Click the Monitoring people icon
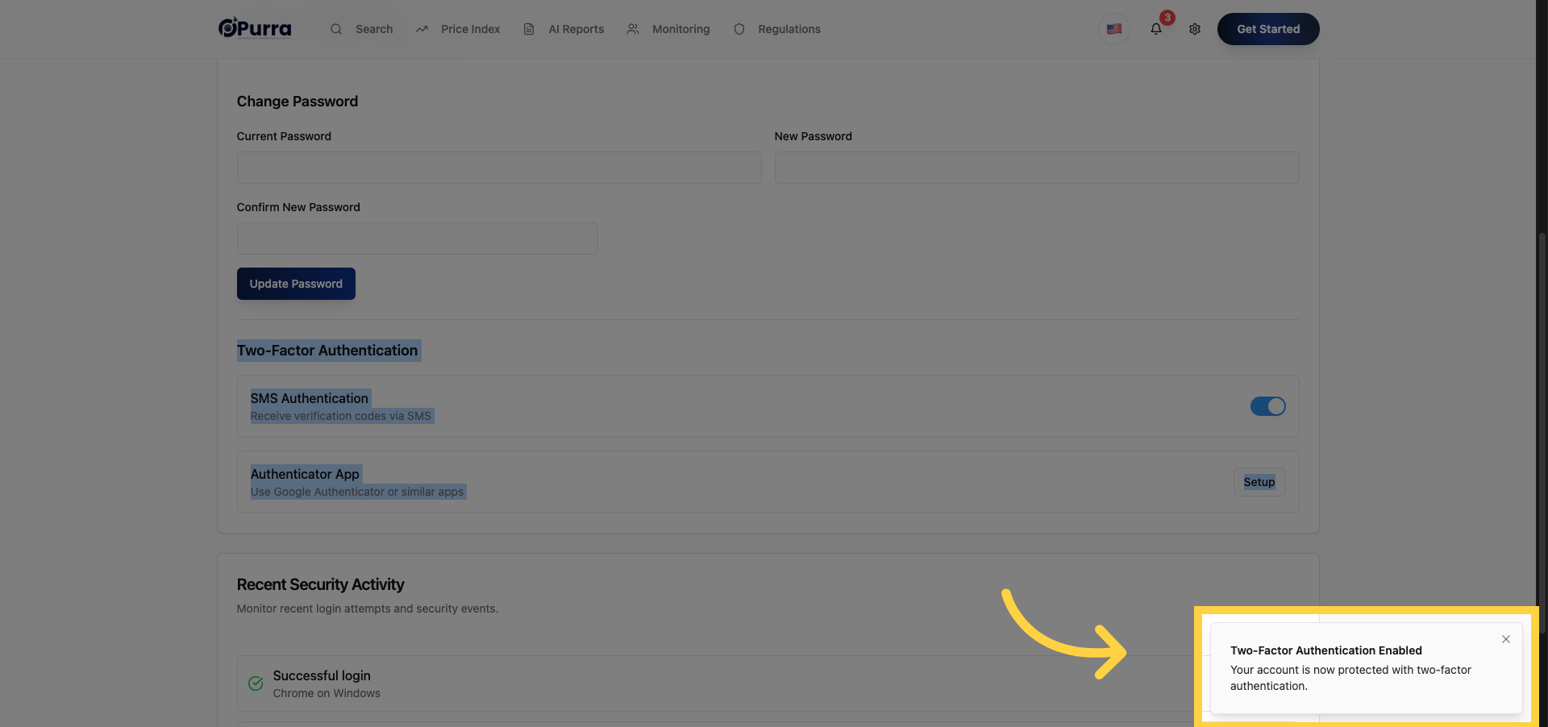 pyautogui.click(x=633, y=29)
